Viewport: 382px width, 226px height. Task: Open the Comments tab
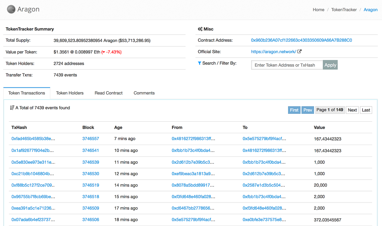pyautogui.click(x=144, y=93)
